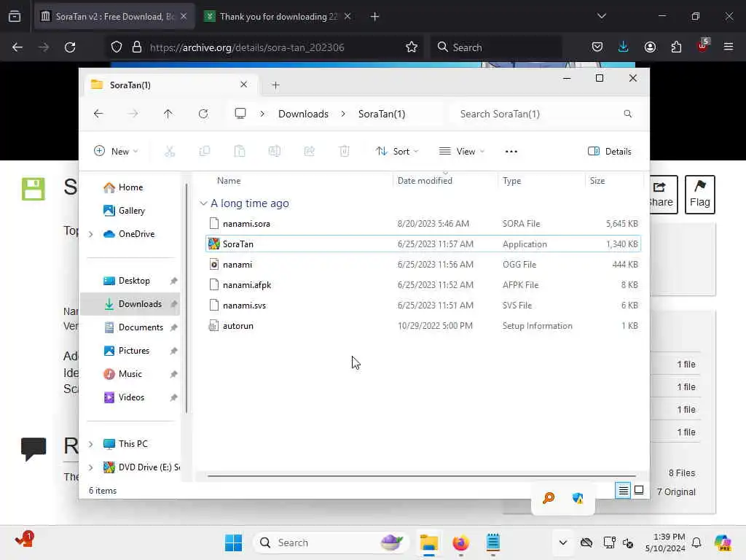Toggle the Details pane button
Image resolution: width=746 pixels, height=560 pixels.
tap(610, 152)
